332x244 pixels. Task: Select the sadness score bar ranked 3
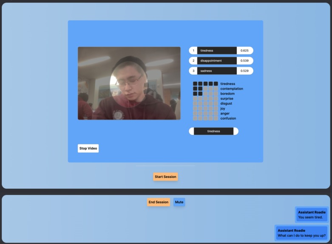pyautogui.click(x=221, y=71)
